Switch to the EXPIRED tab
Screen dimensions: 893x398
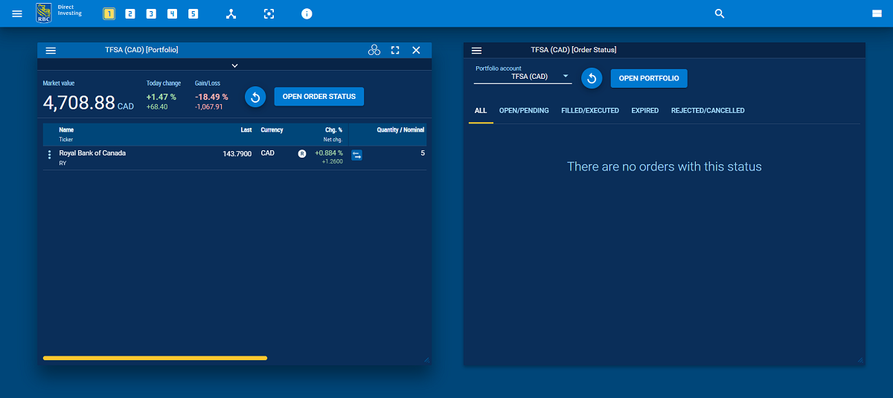[645, 111]
